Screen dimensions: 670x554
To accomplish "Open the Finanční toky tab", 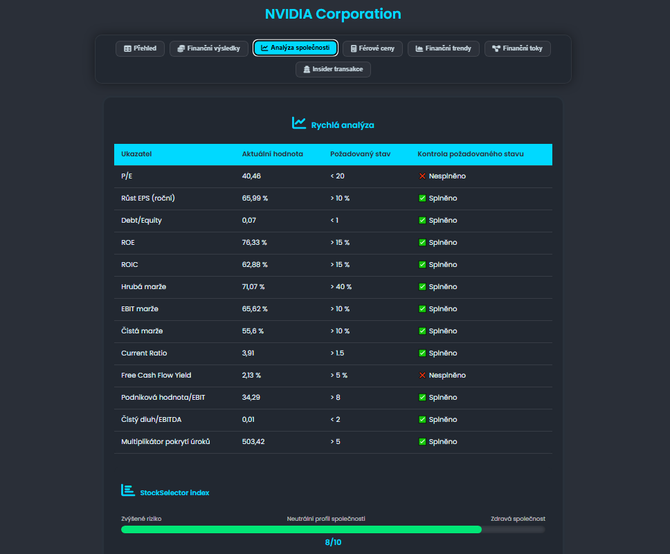I will coord(518,48).
